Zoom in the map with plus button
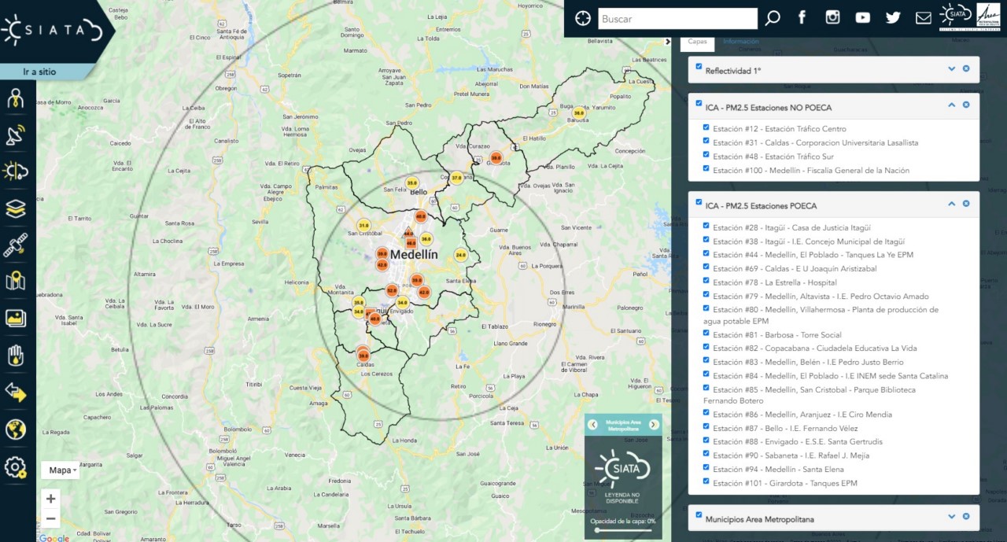 pos(50,499)
